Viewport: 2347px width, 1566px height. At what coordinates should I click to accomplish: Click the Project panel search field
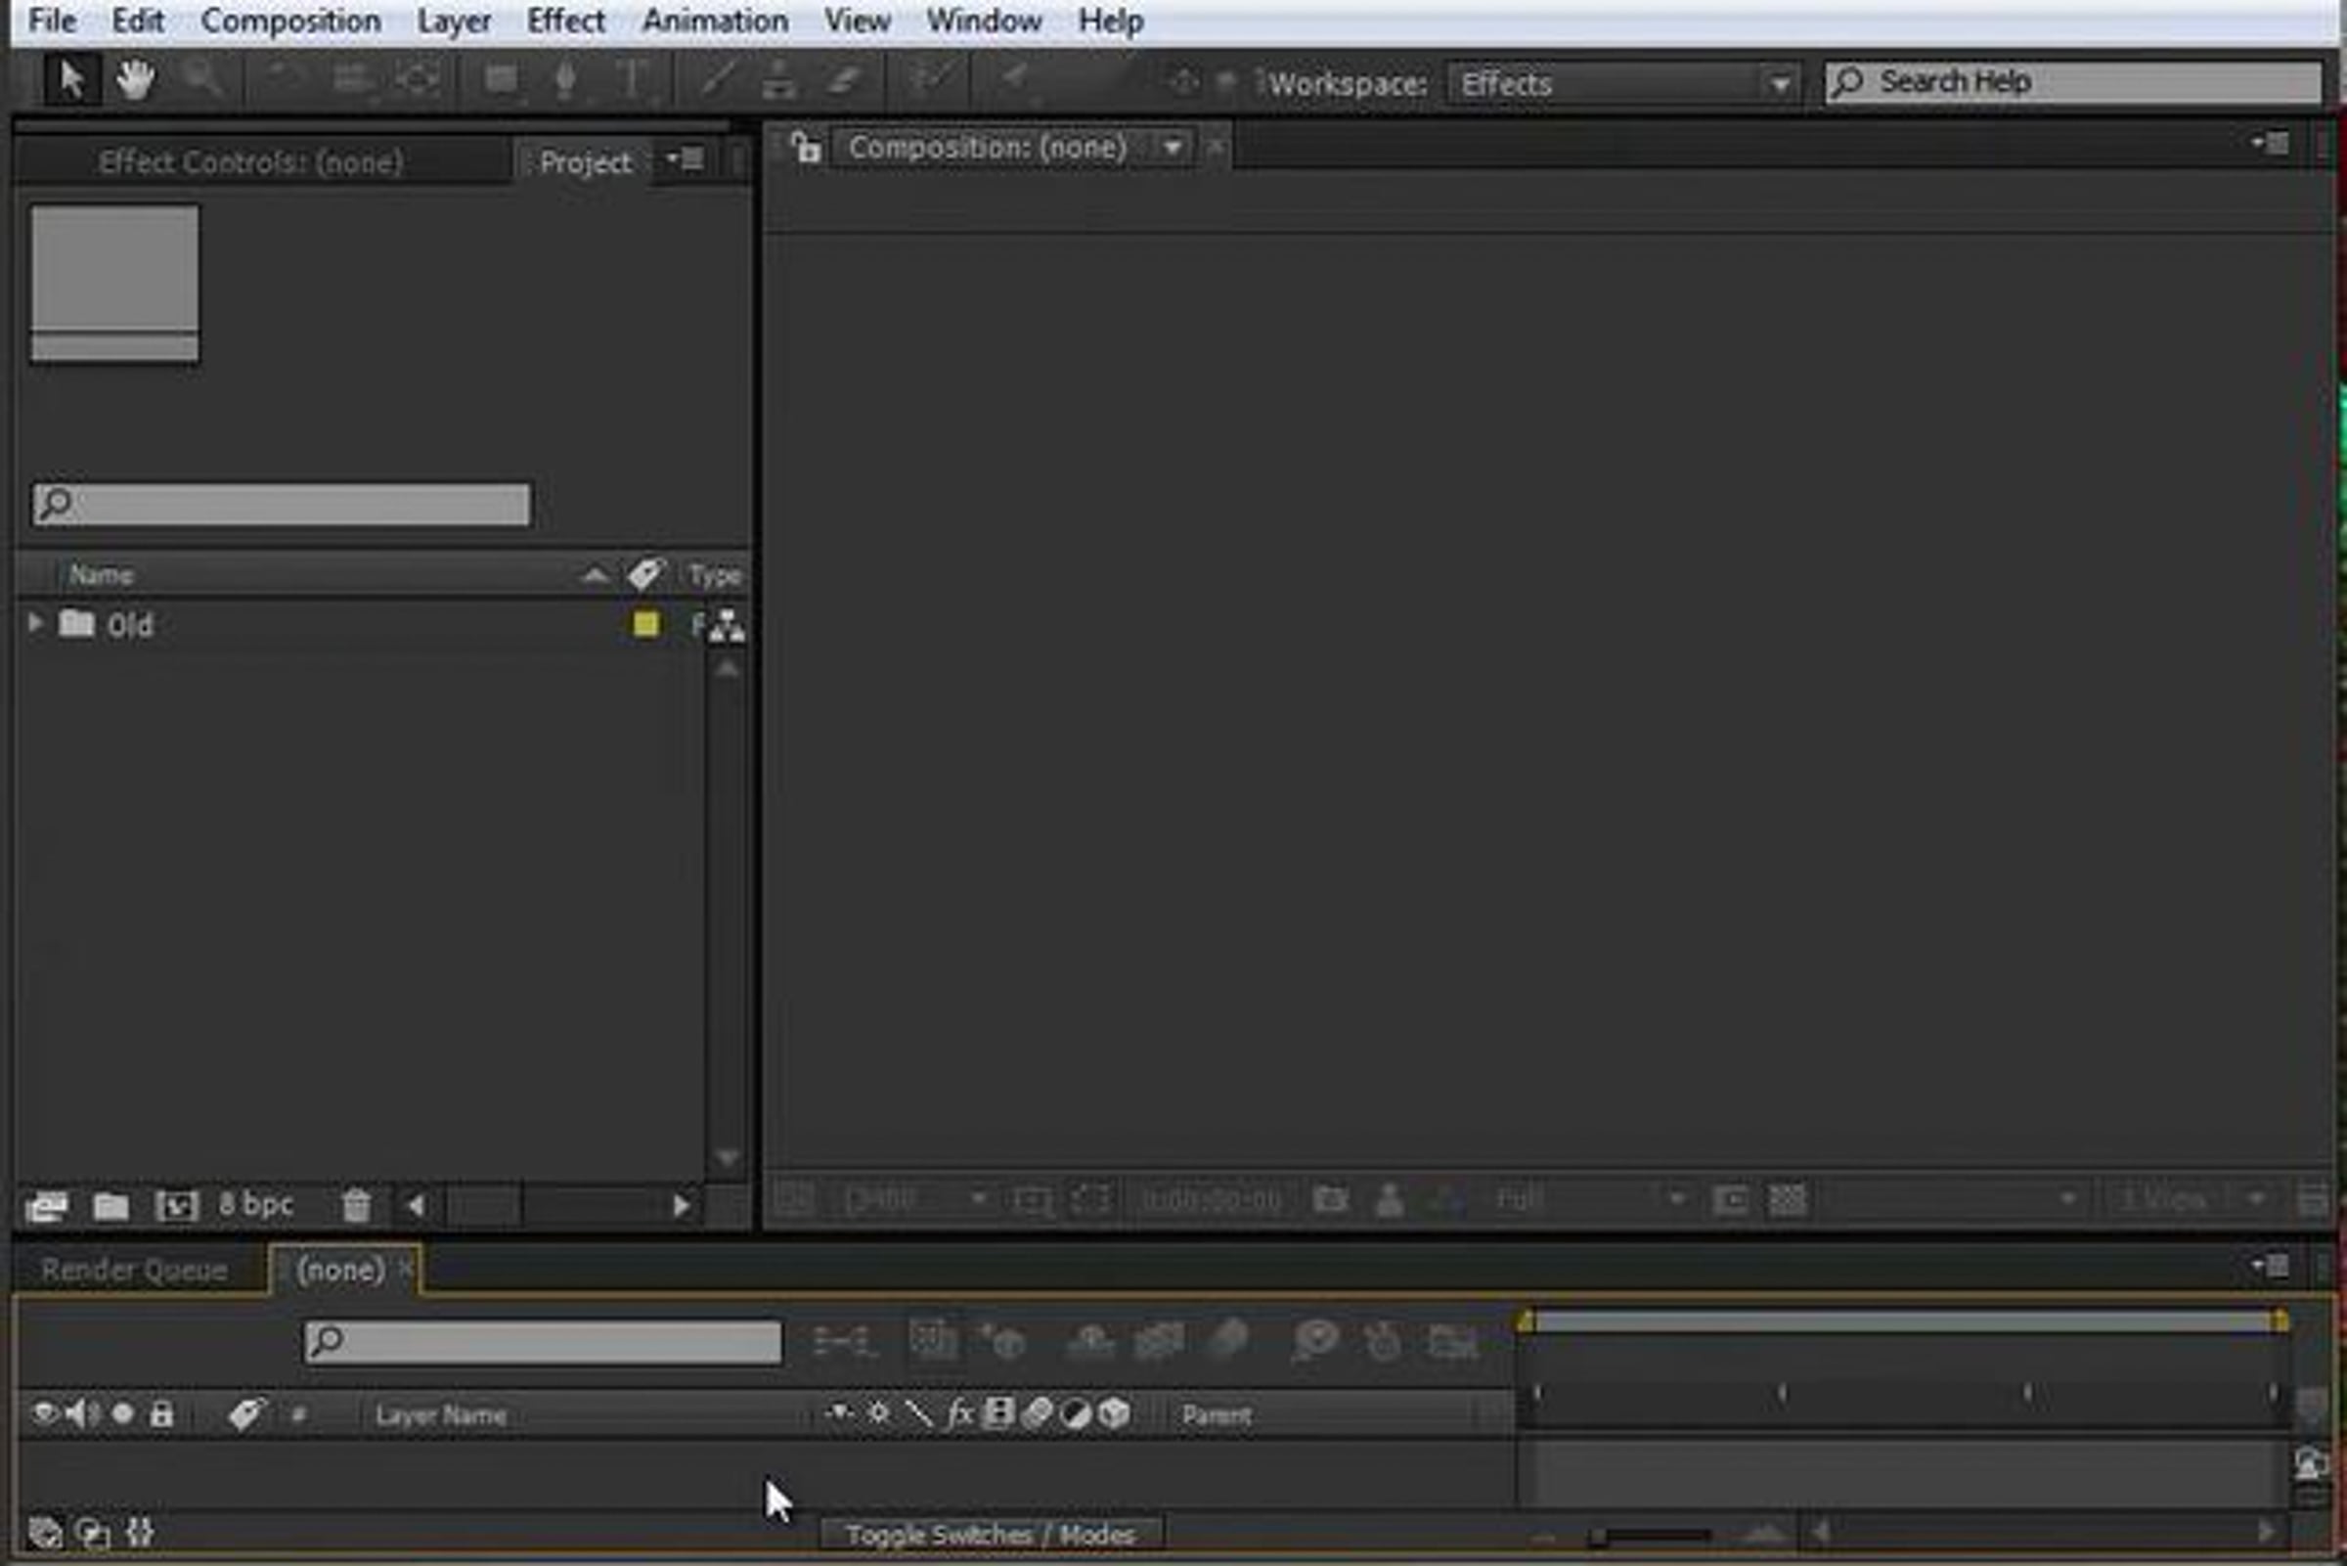pyautogui.click(x=282, y=505)
